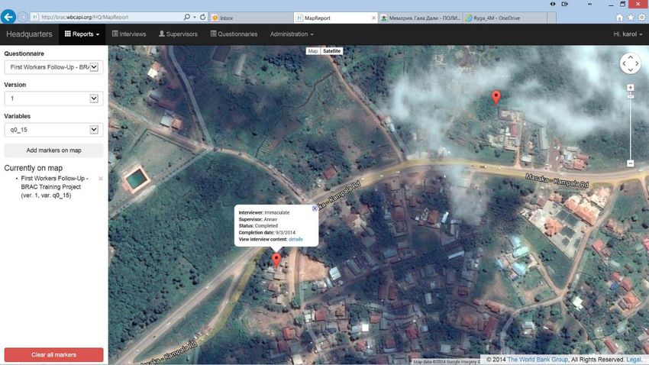Remove First Workers Follow-Up from current map list
The width and height of the screenshot is (649, 365).
[101, 179]
